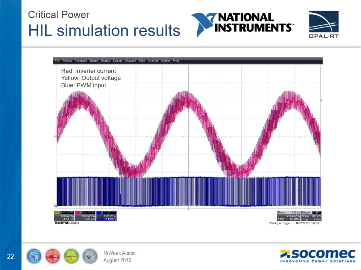Screen dimensions: 361x270
Task: Open the Tbase timebase descriptor box
Action: (289, 216)
